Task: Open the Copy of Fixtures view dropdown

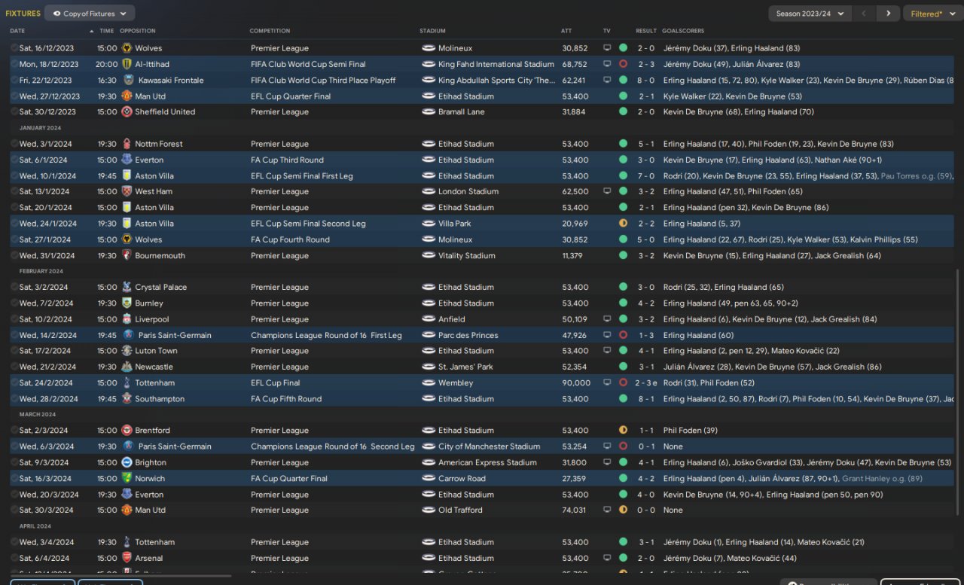Action: (90, 14)
